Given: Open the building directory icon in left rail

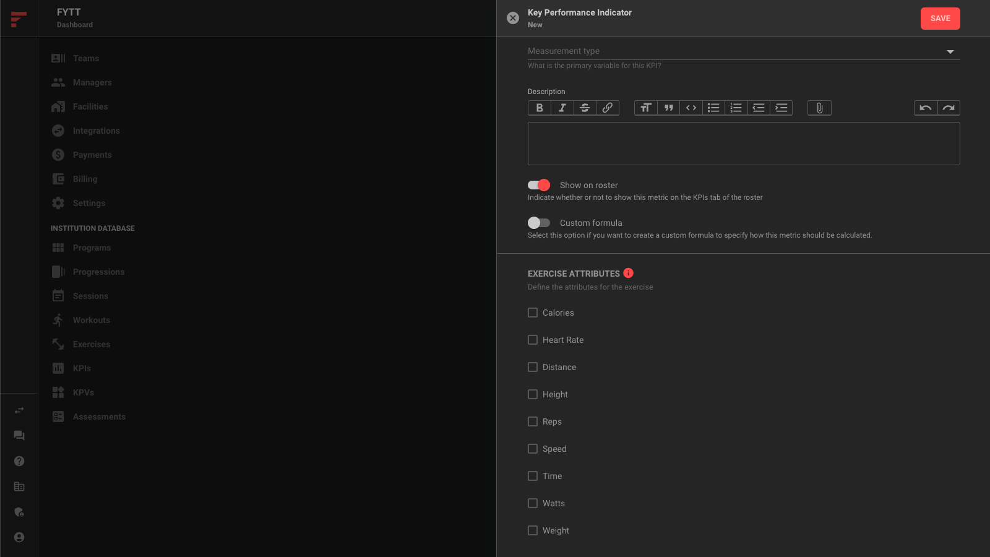Looking at the screenshot, I should click(x=19, y=486).
